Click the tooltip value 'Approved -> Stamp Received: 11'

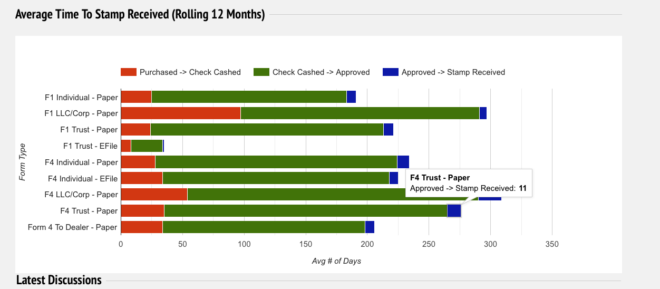click(468, 188)
